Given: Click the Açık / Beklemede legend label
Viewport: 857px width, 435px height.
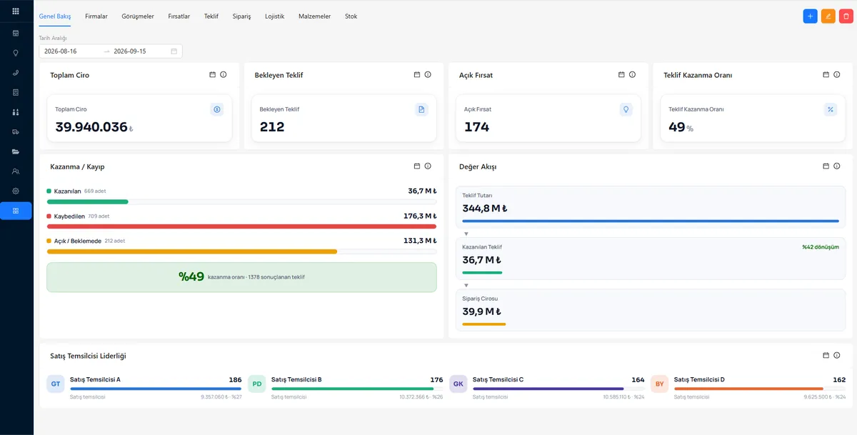Looking at the screenshot, I should click(78, 241).
